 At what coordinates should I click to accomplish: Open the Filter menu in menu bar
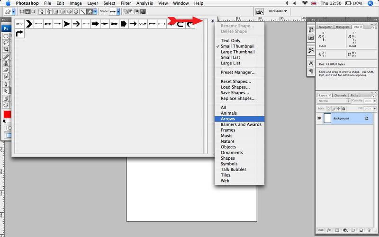tap(126, 3)
